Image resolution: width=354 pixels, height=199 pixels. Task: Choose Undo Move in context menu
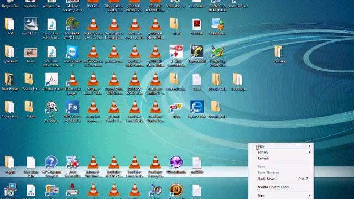[281, 179]
